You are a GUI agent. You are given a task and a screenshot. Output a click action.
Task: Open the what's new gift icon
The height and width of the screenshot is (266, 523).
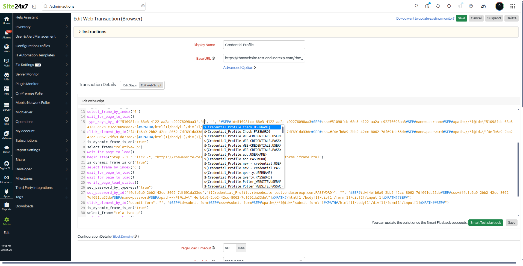click(427, 6)
